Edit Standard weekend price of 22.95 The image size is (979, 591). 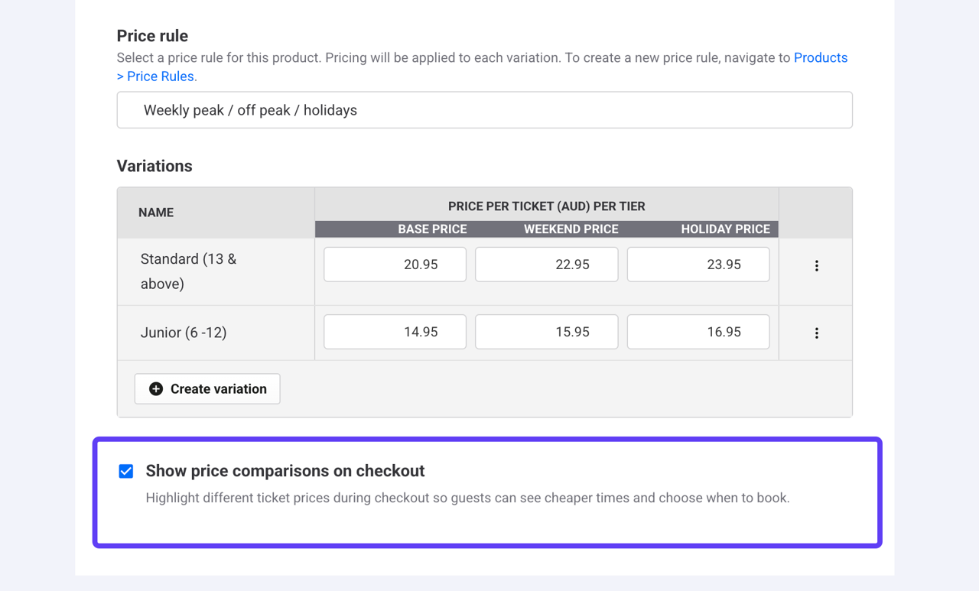546,264
